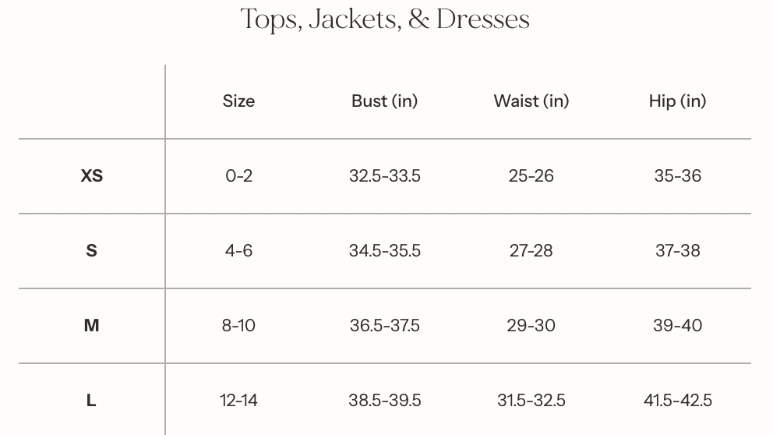Click the 12-14 size cell
The image size is (773, 435).
238,401
